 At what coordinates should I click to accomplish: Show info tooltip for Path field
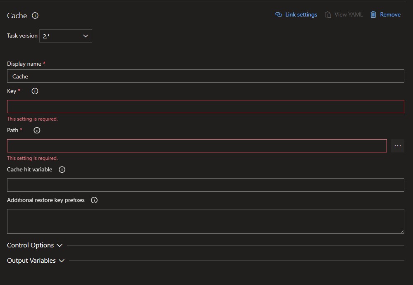coord(37,130)
